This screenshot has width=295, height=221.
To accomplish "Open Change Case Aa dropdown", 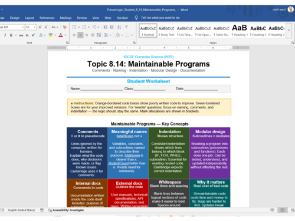I will coord(55,27).
